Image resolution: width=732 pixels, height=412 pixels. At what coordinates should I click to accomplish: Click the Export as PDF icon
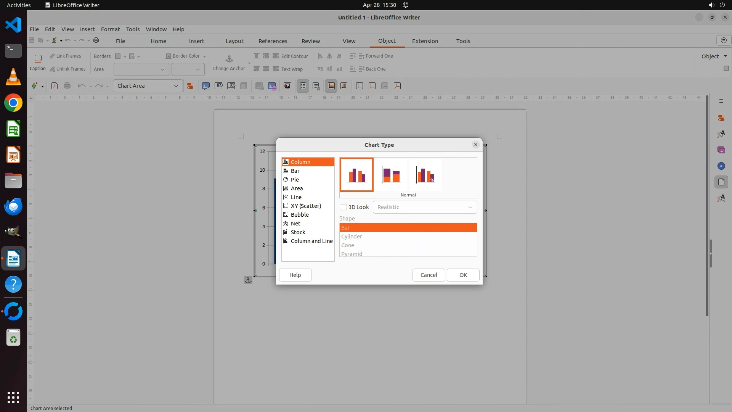[55, 86]
